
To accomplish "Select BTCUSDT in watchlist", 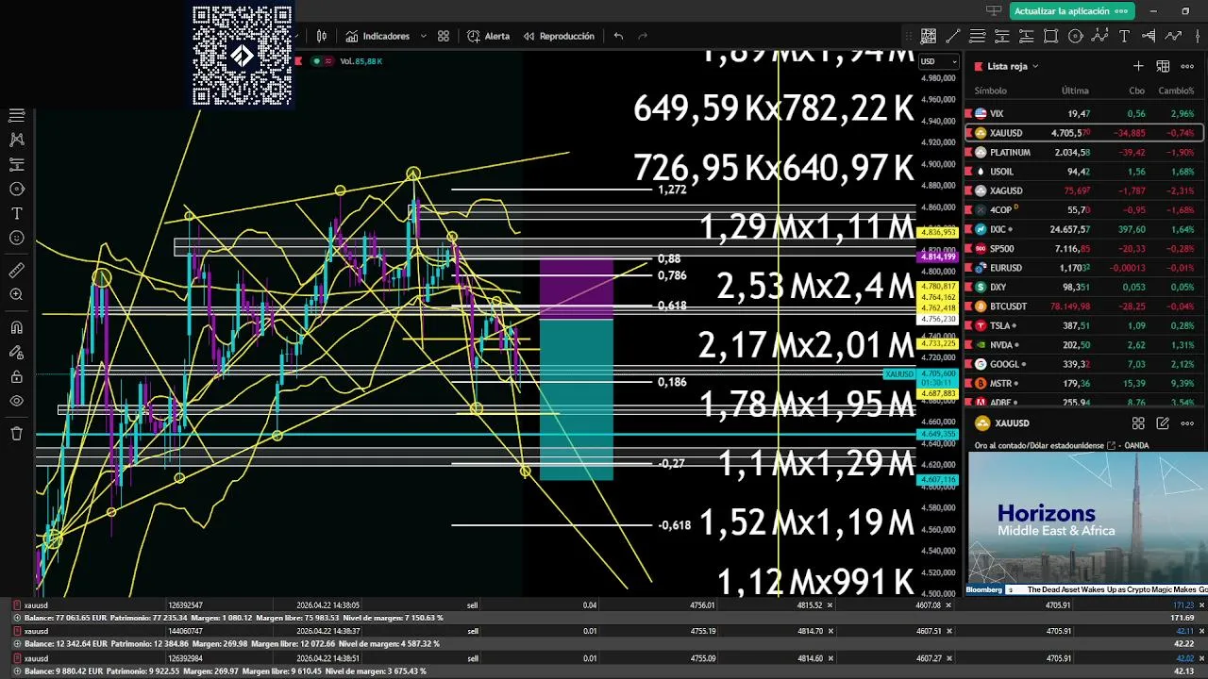I will click(1083, 306).
